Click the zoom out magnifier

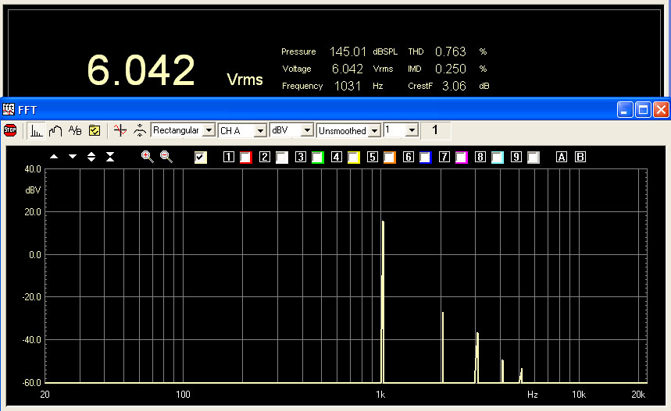[x=166, y=157]
